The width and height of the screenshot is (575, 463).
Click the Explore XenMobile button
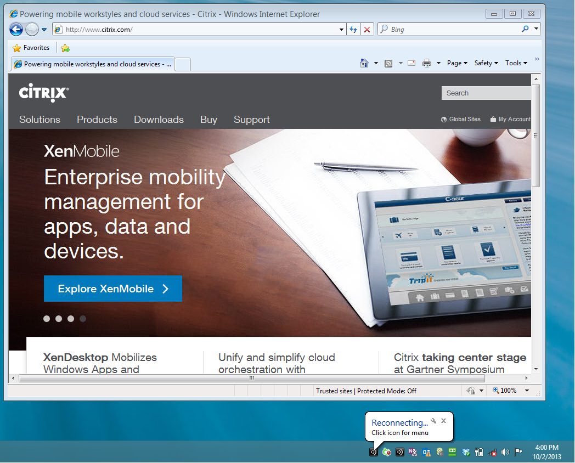(113, 289)
